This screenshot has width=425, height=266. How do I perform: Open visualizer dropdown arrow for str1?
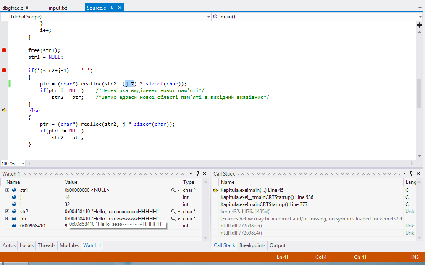[178, 190]
